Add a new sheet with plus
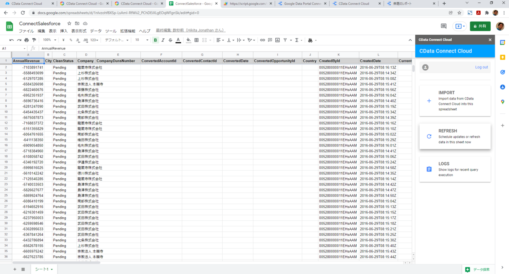 click(15, 269)
